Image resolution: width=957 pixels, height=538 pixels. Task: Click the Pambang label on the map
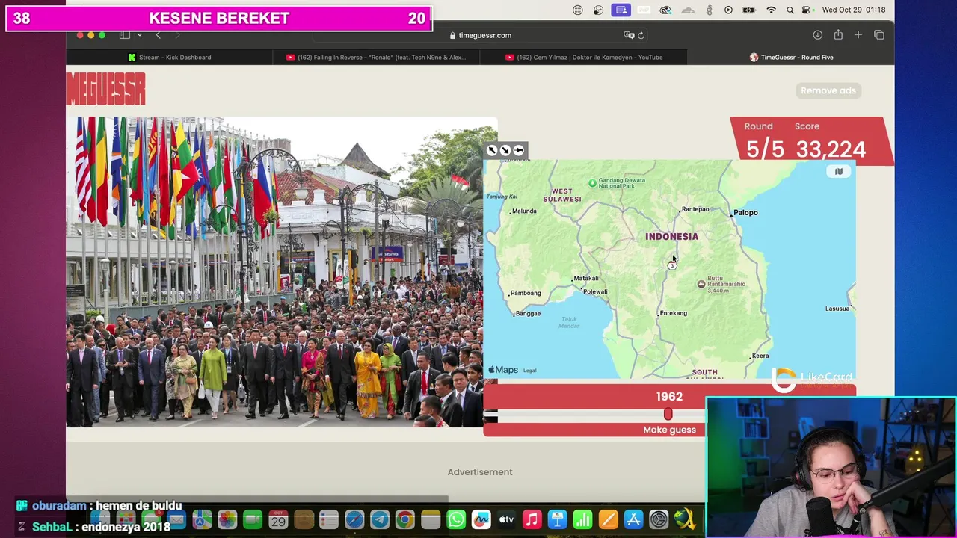click(525, 293)
